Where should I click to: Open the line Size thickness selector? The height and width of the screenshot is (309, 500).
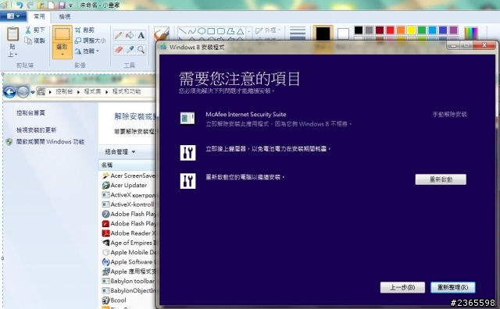(298, 34)
